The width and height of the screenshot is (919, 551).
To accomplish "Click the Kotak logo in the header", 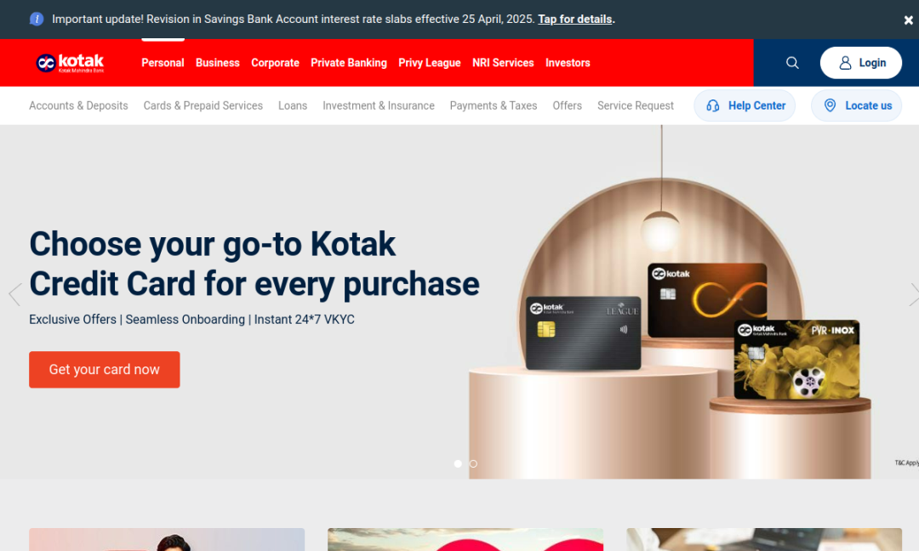I will tap(70, 63).
